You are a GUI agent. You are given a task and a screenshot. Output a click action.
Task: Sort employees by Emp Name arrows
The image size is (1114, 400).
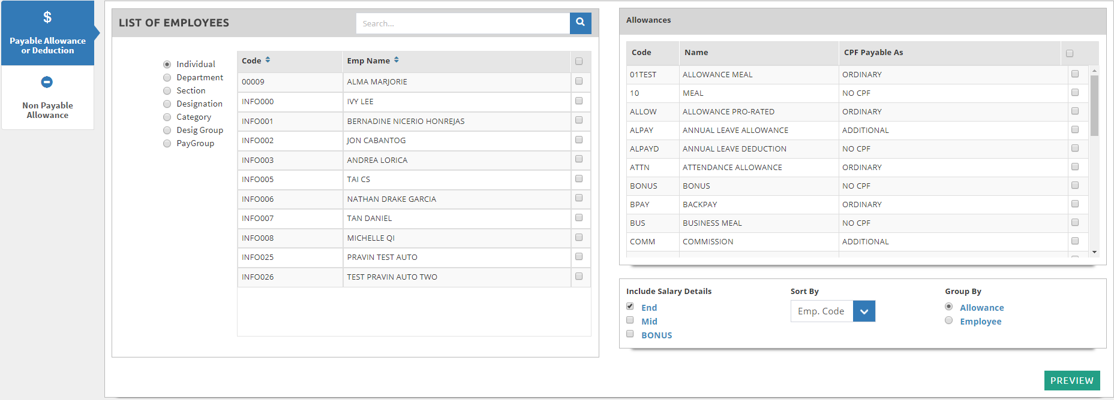(397, 60)
